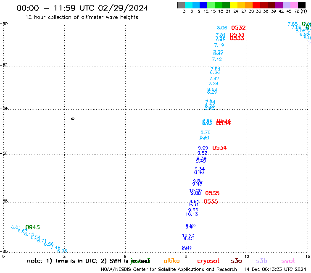
Task: Select the yellow swatch in the wave-height scale
Action: click(x=234, y=5)
